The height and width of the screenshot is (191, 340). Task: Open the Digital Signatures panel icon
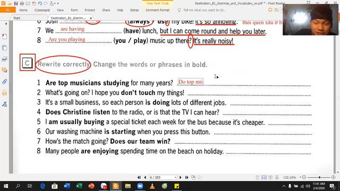5,105
